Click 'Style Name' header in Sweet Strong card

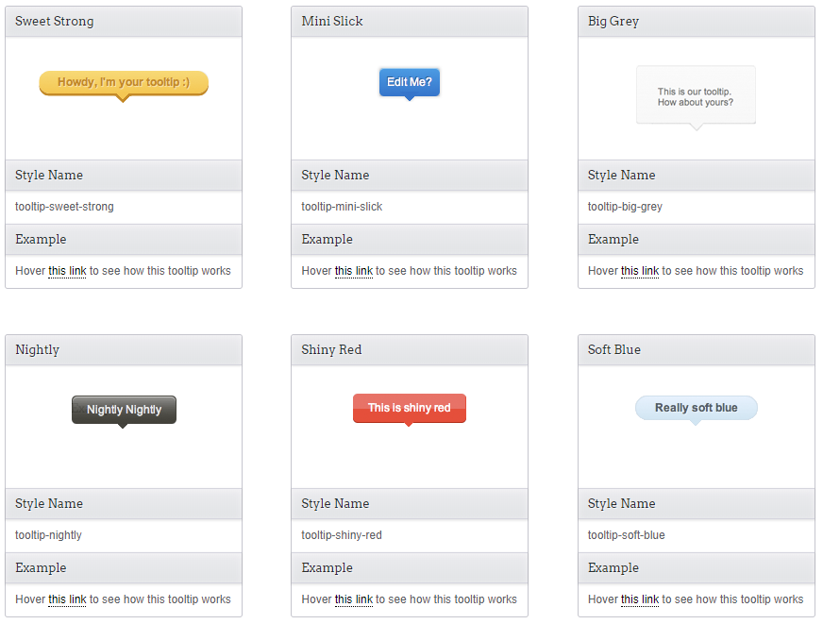pyautogui.click(x=124, y=176)
